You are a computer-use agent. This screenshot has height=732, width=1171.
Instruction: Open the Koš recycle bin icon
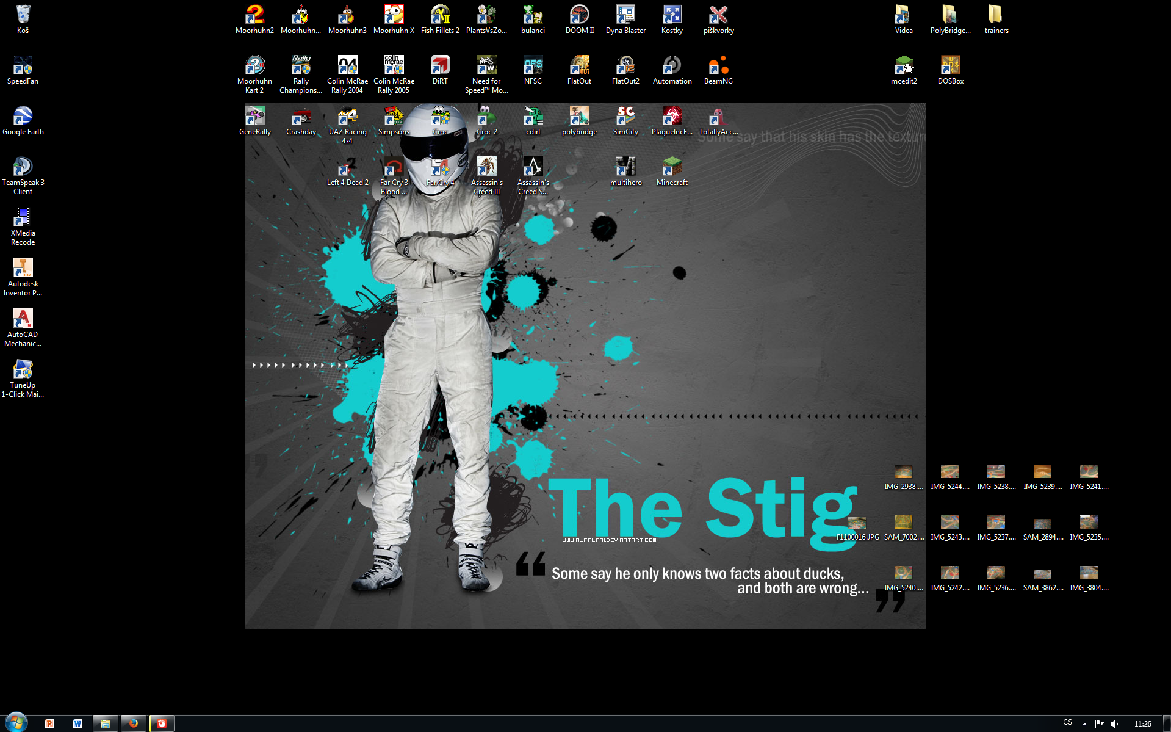[x=23, y=20]
